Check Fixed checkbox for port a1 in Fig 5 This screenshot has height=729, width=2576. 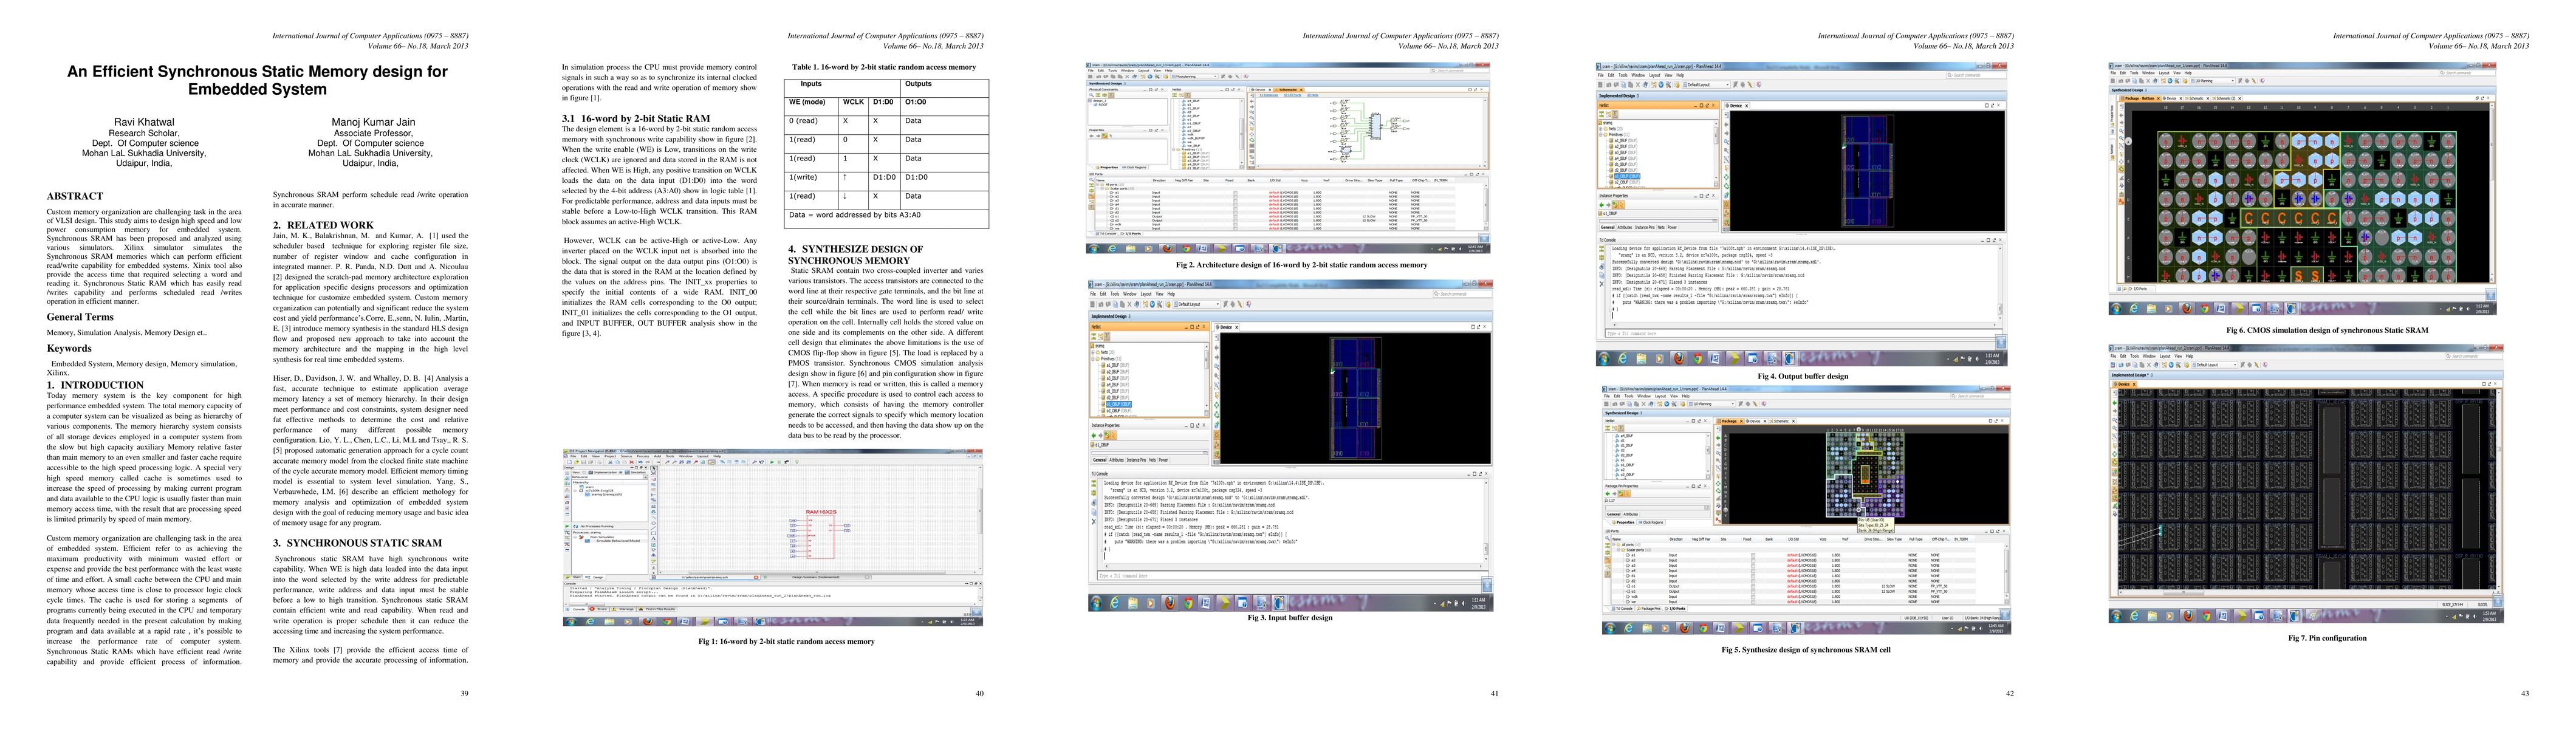(x=1753, y=555)
